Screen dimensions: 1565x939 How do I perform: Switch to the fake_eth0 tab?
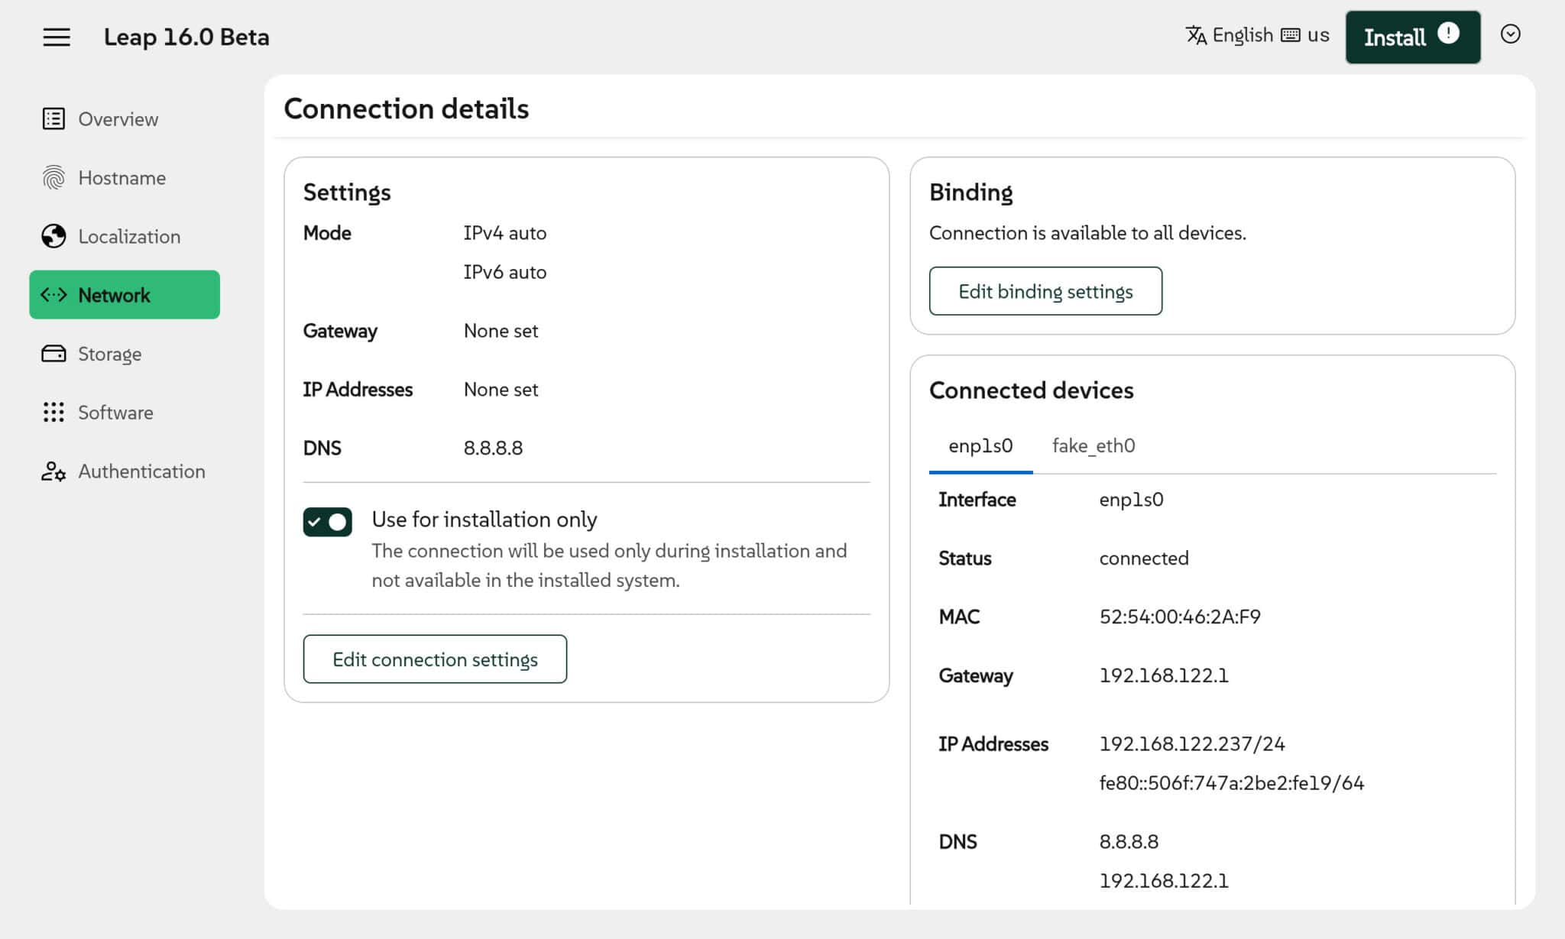(x=1093, y=445)
